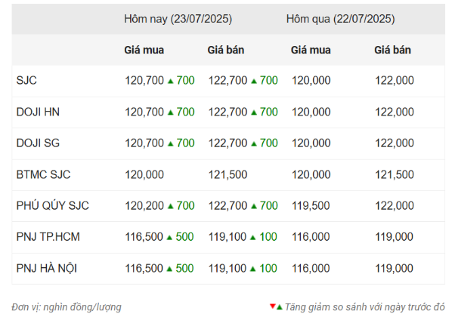
Task: Click yesterday's buy price 120,000 in SJC row
Action: coord(311,81)
